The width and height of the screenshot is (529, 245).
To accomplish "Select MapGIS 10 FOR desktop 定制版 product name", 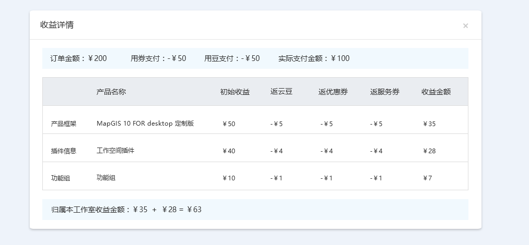I will click(145, 124).
